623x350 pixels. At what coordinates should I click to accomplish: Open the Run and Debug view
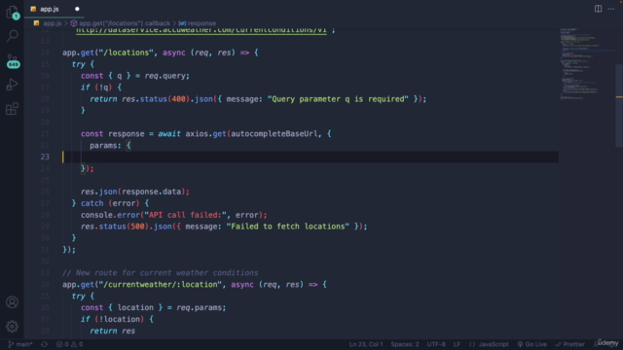click(13, 85)
